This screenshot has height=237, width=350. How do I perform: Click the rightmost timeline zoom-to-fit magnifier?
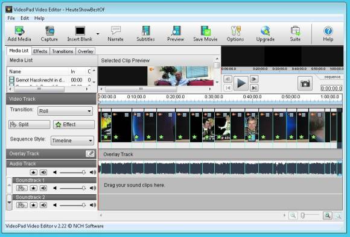(338, 215)
